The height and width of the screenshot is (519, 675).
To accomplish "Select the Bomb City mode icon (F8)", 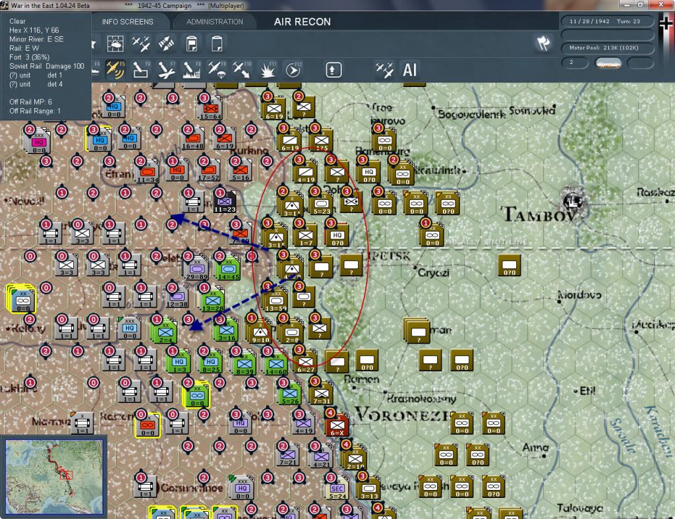I will pyautogui.click(x=191, y=70).
